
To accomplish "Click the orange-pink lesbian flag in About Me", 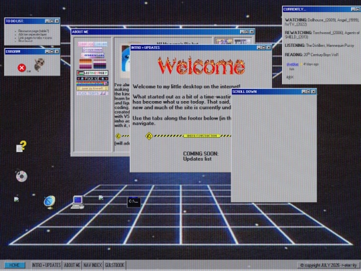I will point(86,64).
